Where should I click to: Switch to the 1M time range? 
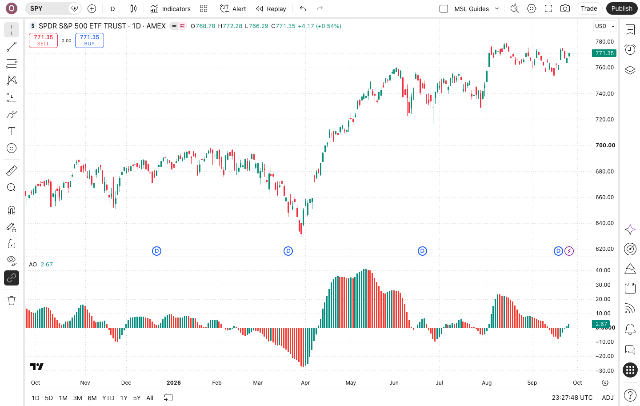tap(63, 398)
